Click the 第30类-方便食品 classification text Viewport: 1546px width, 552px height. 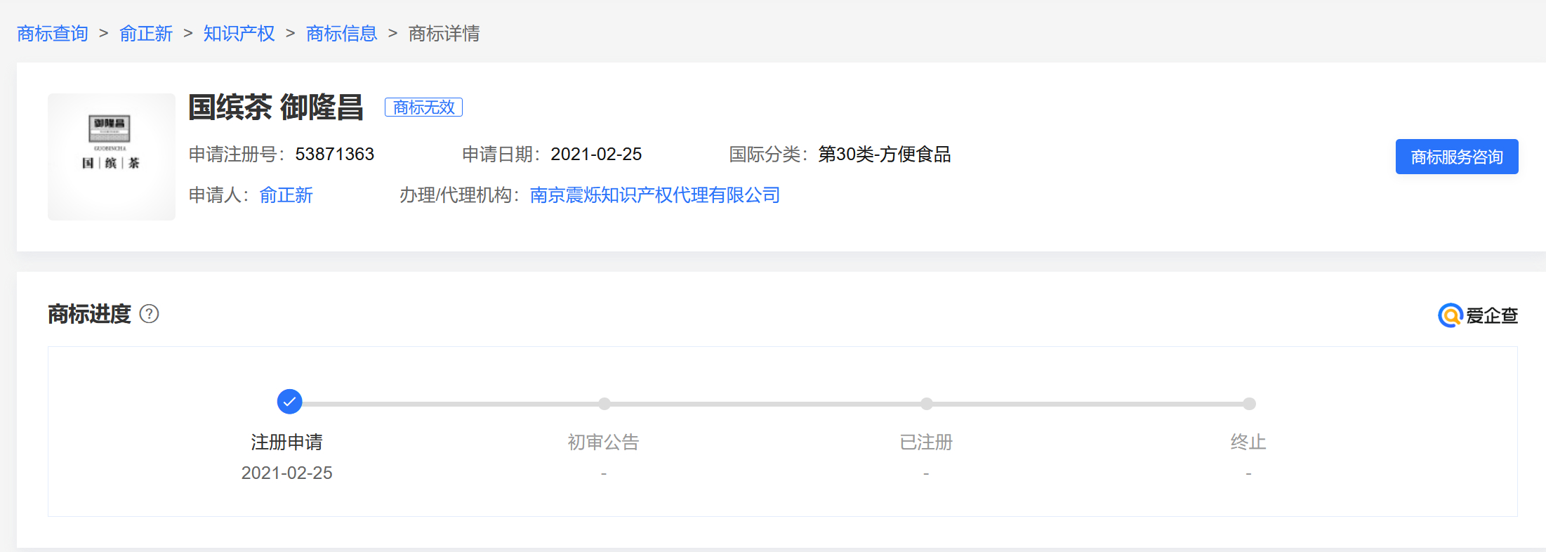pos(885,155)
